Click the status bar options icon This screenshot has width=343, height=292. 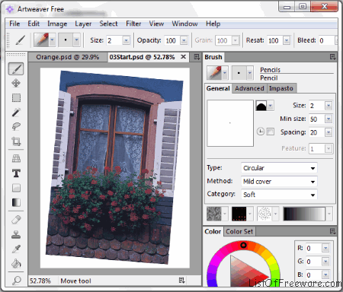coord(181,280)
